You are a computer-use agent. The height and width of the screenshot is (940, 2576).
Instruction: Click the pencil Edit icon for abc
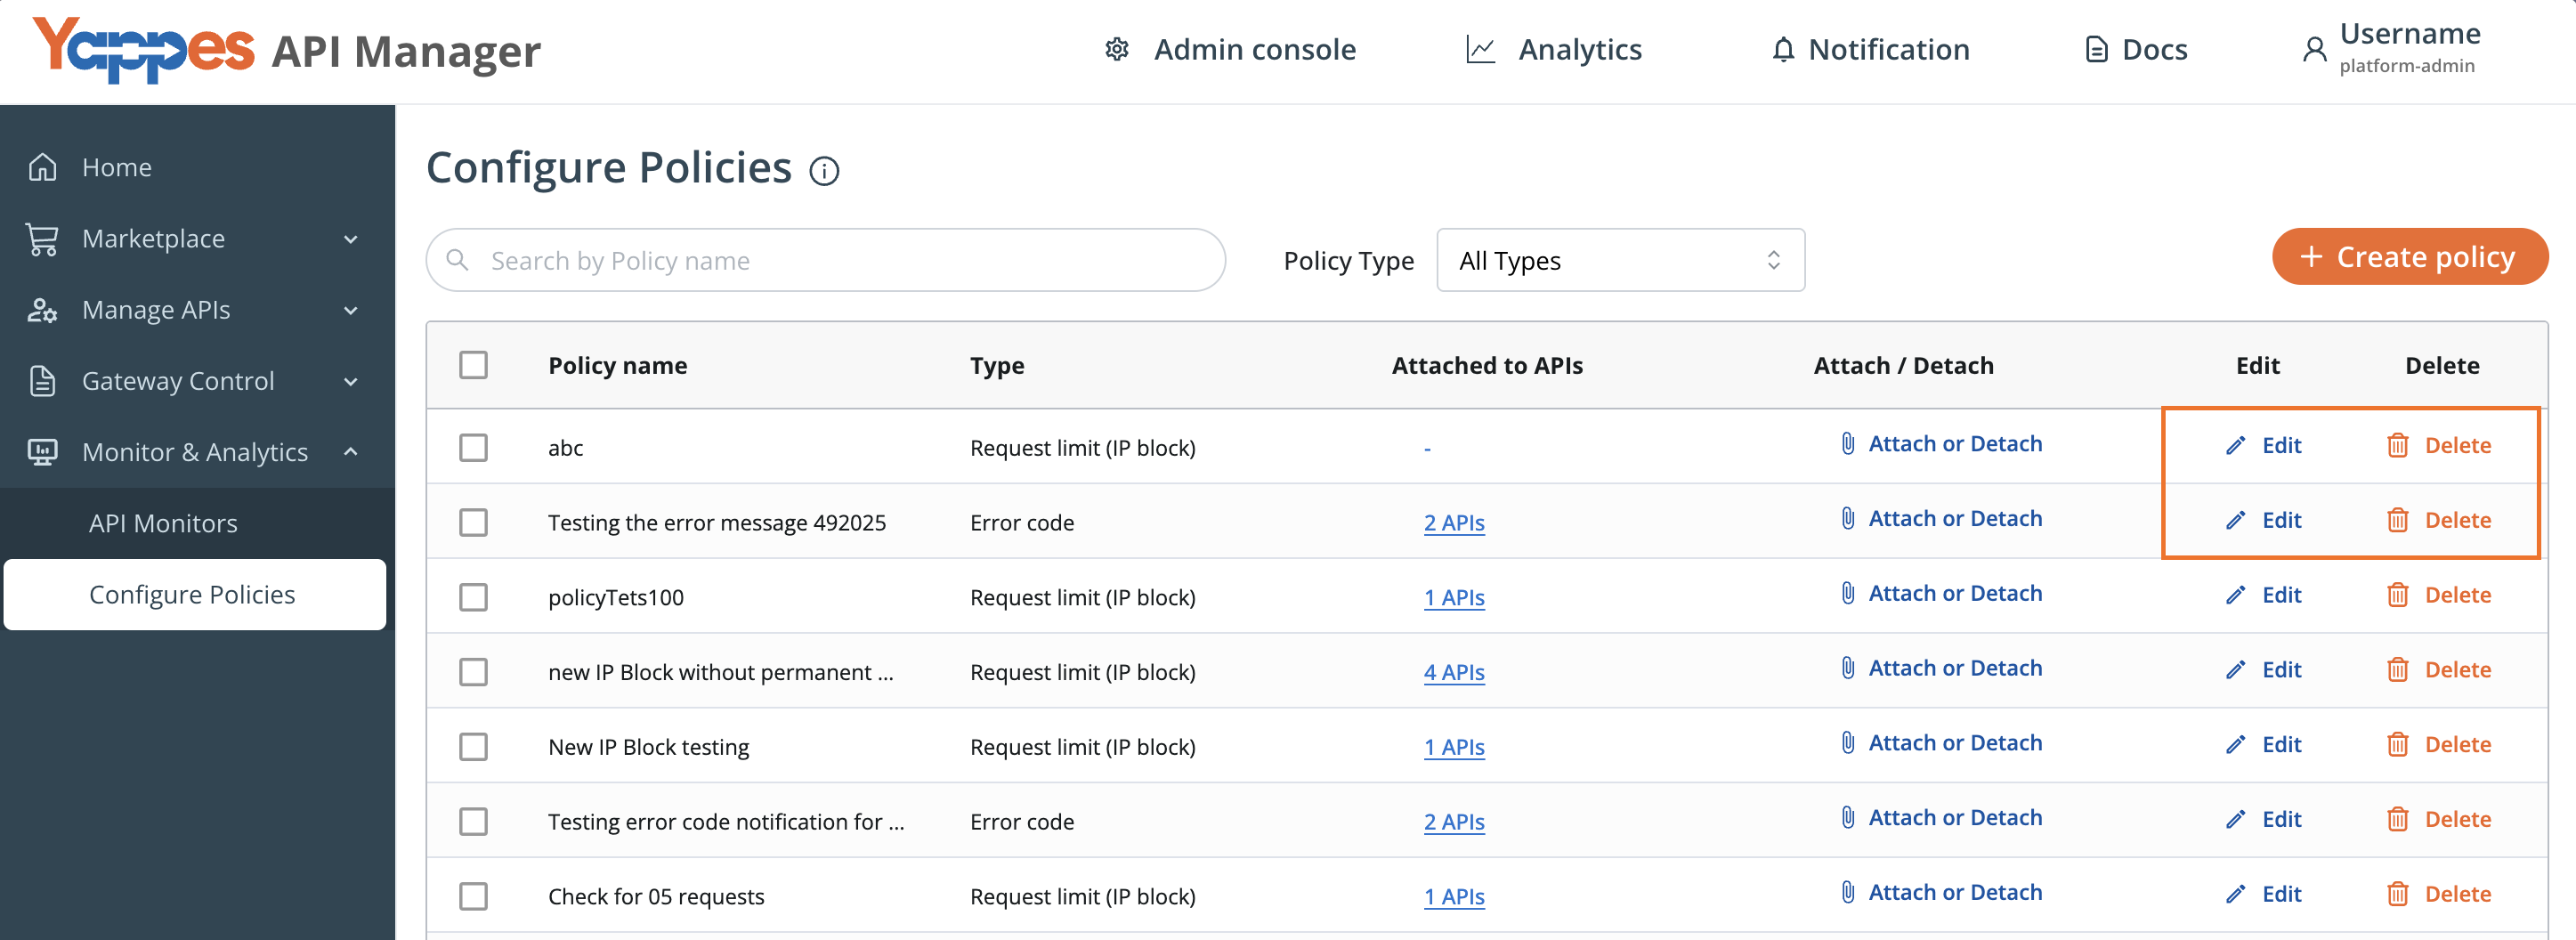(x=2236, y=445)
